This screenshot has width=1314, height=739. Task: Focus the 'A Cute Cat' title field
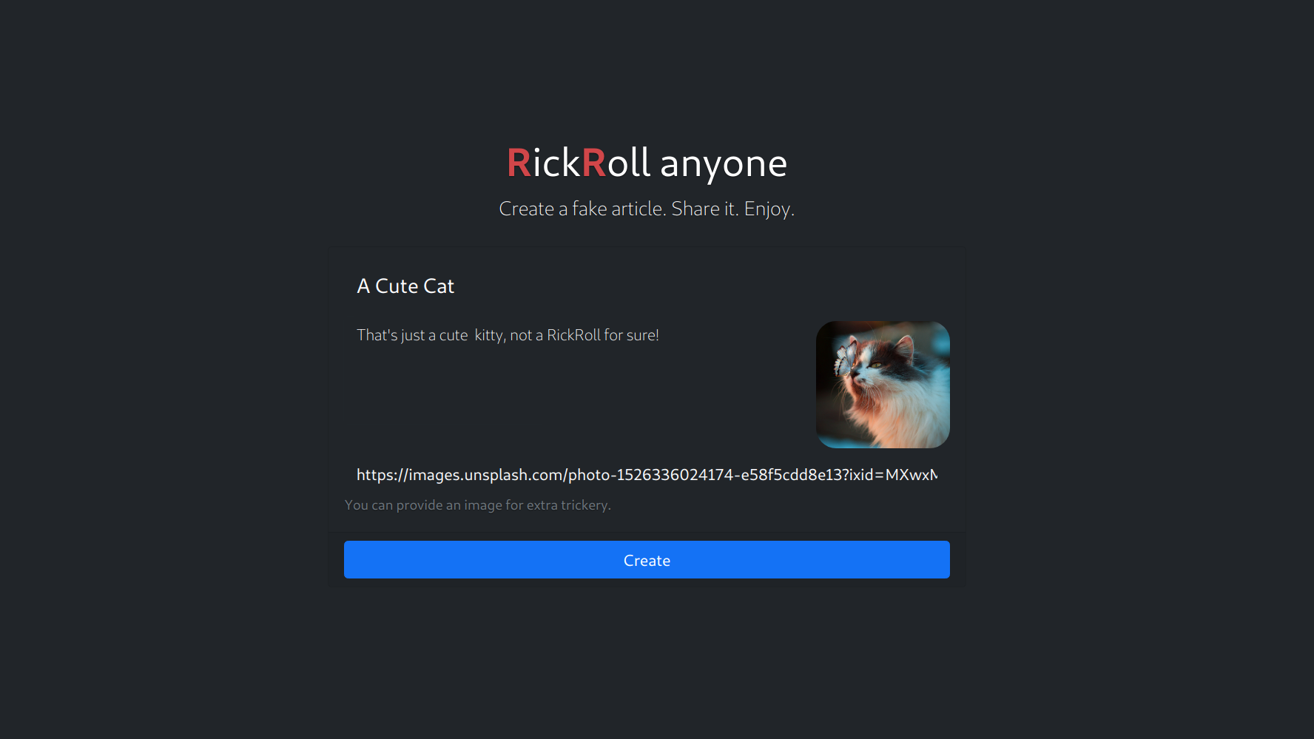647,286
